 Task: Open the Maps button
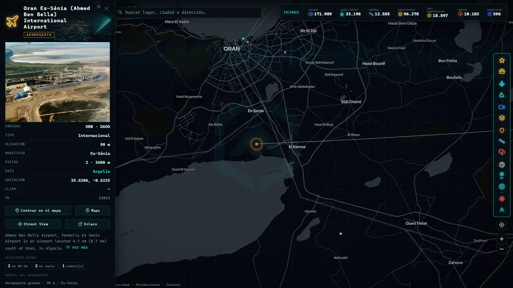tap(93, 211)
